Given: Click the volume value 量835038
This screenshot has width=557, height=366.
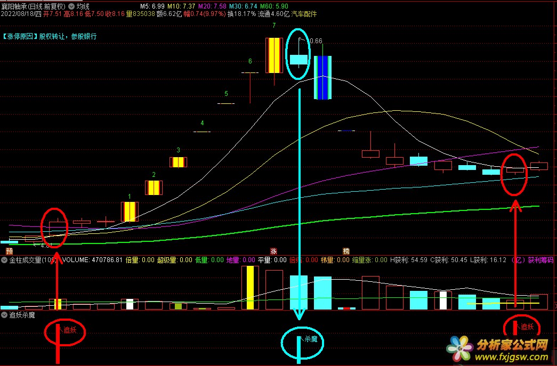Looking at the screenshot, I should pyautogui.click(x=141, y=14).
